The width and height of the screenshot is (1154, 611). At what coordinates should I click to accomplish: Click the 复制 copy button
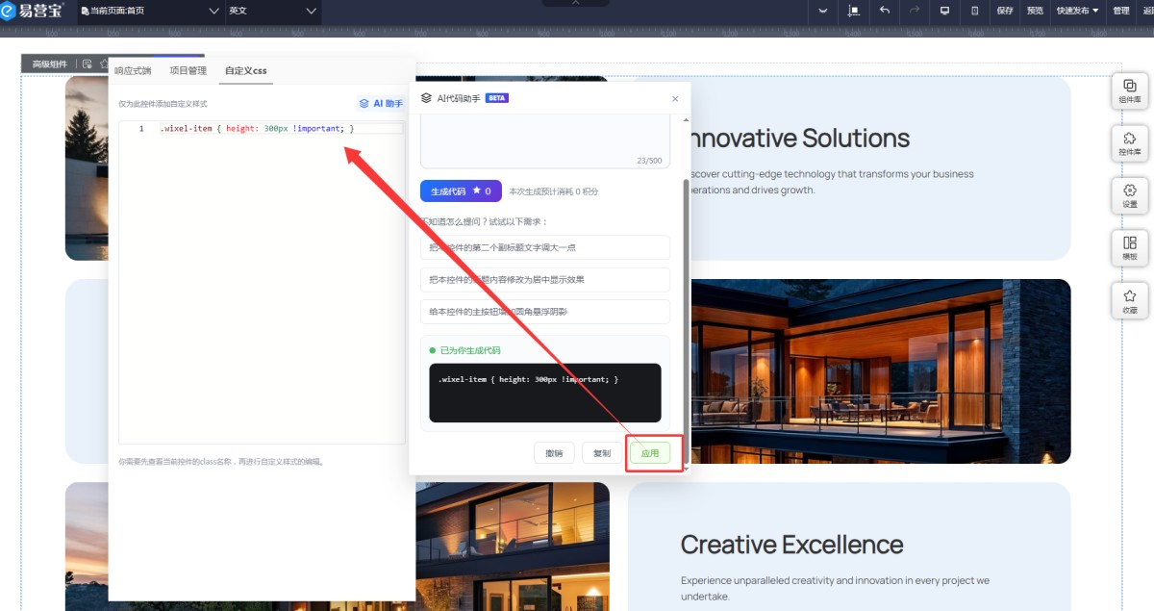coord(602,453)
